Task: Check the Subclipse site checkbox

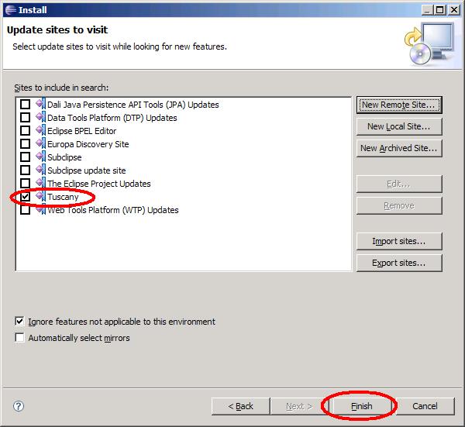Action: tap(26, 157)
